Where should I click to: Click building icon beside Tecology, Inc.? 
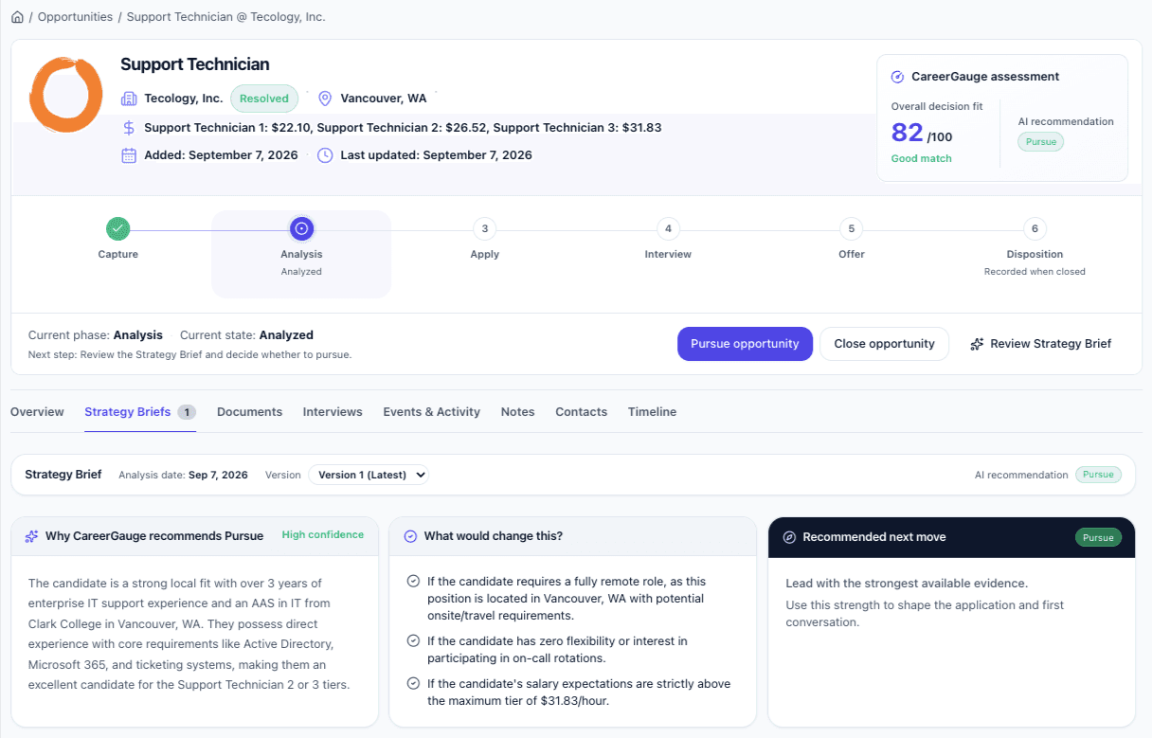click(129, 99)
